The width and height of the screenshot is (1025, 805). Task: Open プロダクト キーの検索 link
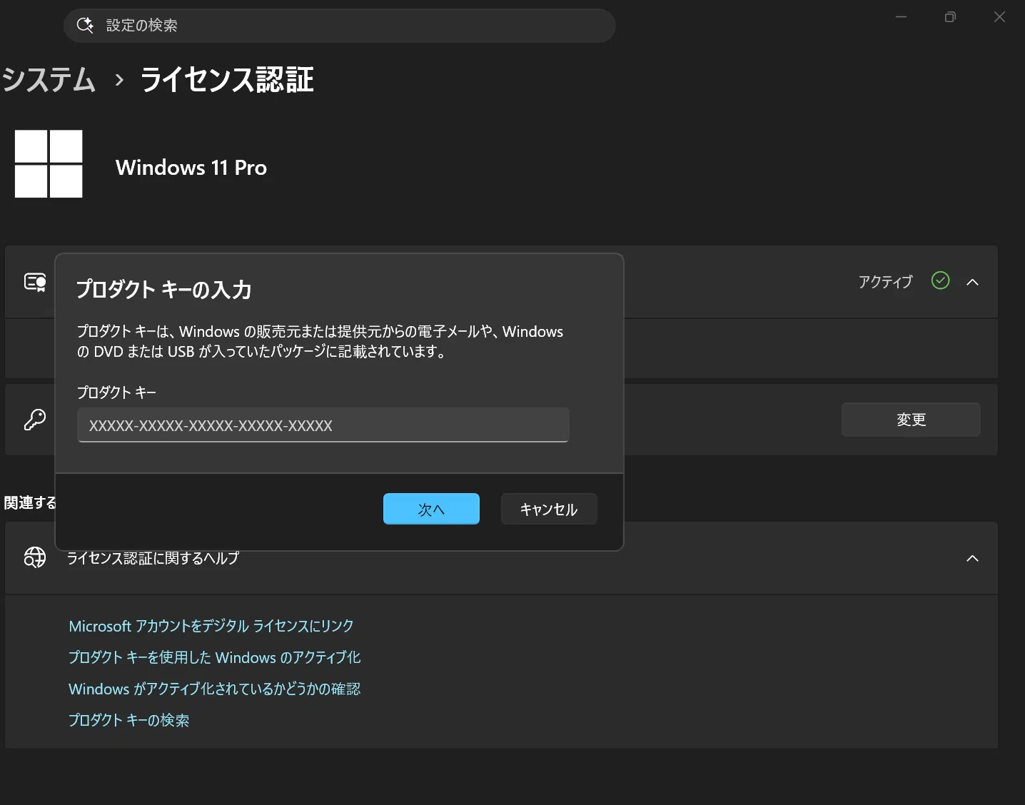click(x=129, y=720)
